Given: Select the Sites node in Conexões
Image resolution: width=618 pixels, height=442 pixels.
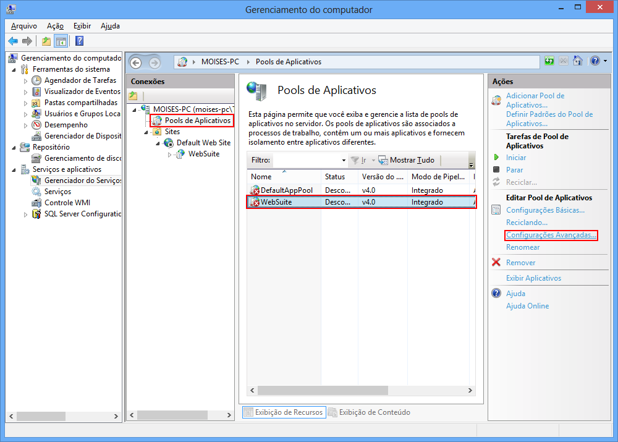Looking at the screenshot, I should pyautogui.click(x=172, y=132).
